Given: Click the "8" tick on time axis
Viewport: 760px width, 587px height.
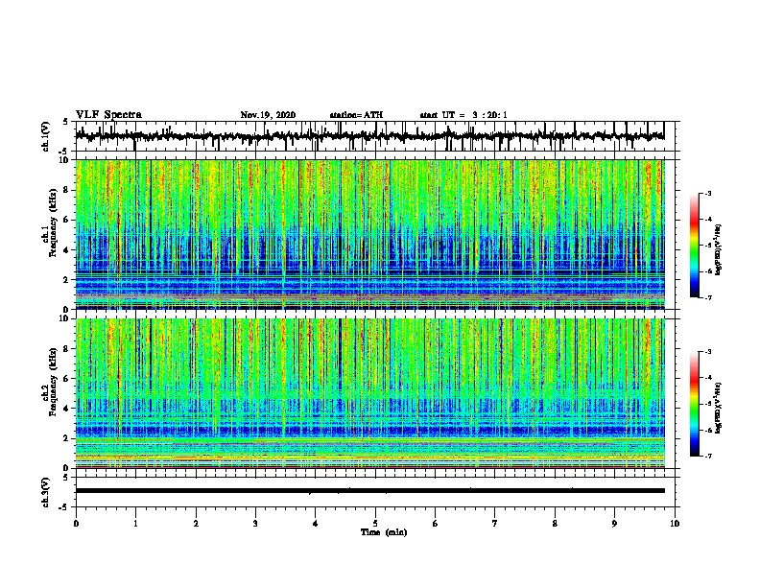Looking at the screenshot, I should (x=555, y=524).
